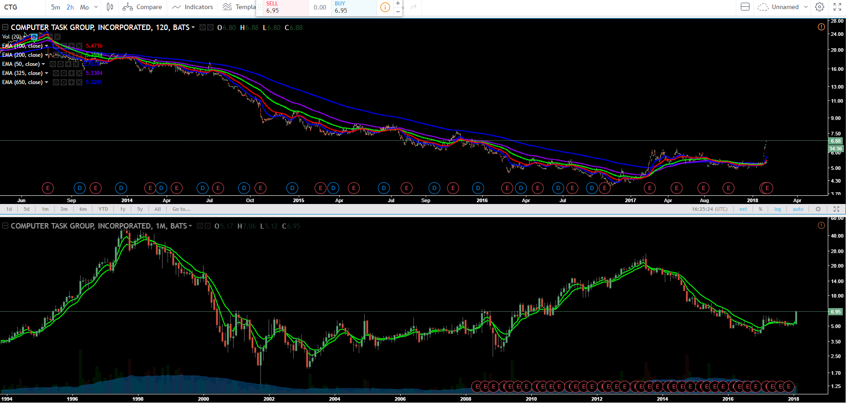Open upper chart title dropdown after BATS

(193, 27)
